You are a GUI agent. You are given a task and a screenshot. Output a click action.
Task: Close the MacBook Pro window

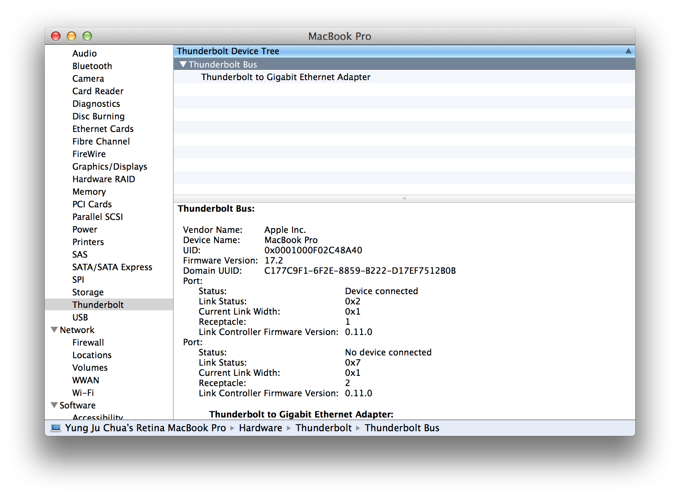(x=56, y=36)
